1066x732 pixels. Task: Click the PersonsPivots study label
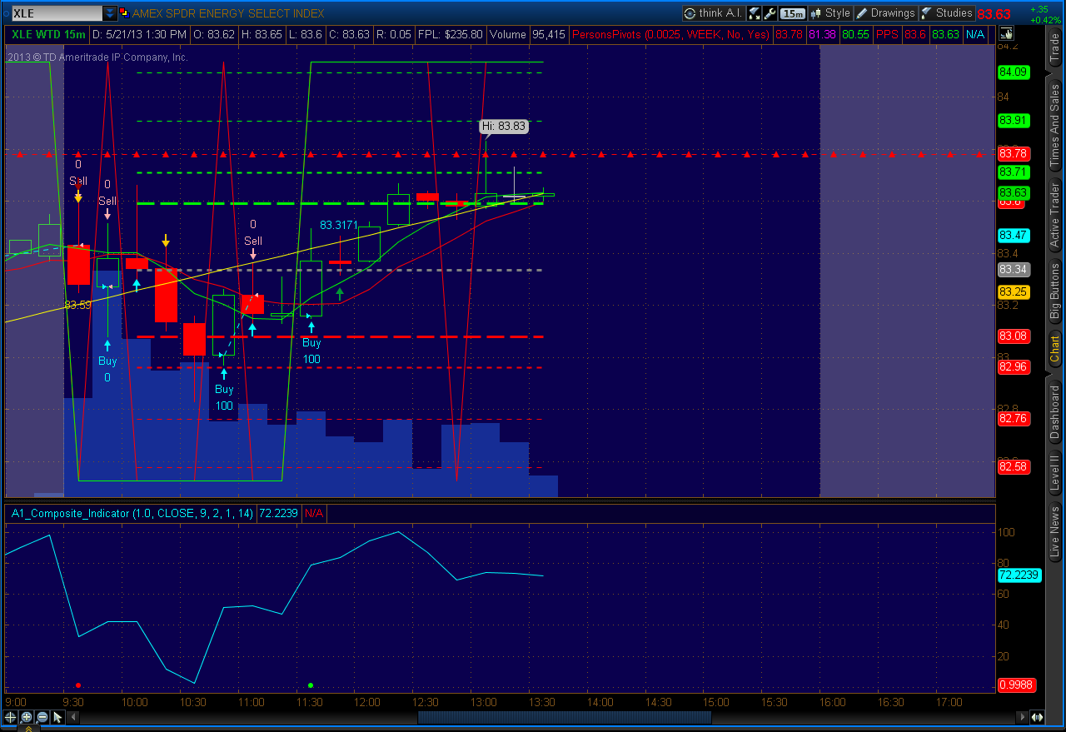(671, 34)
